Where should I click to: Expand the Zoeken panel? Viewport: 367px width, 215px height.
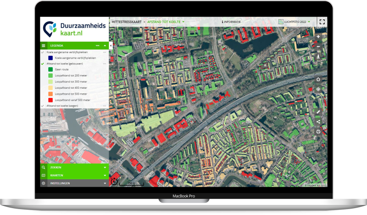point(74,167)
